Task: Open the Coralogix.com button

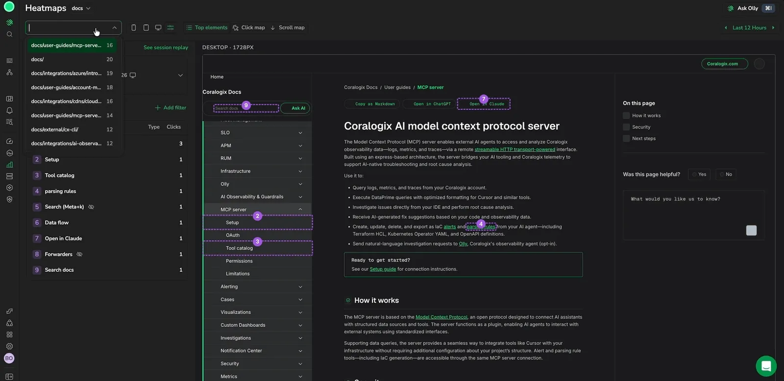Action: (725, 64)
